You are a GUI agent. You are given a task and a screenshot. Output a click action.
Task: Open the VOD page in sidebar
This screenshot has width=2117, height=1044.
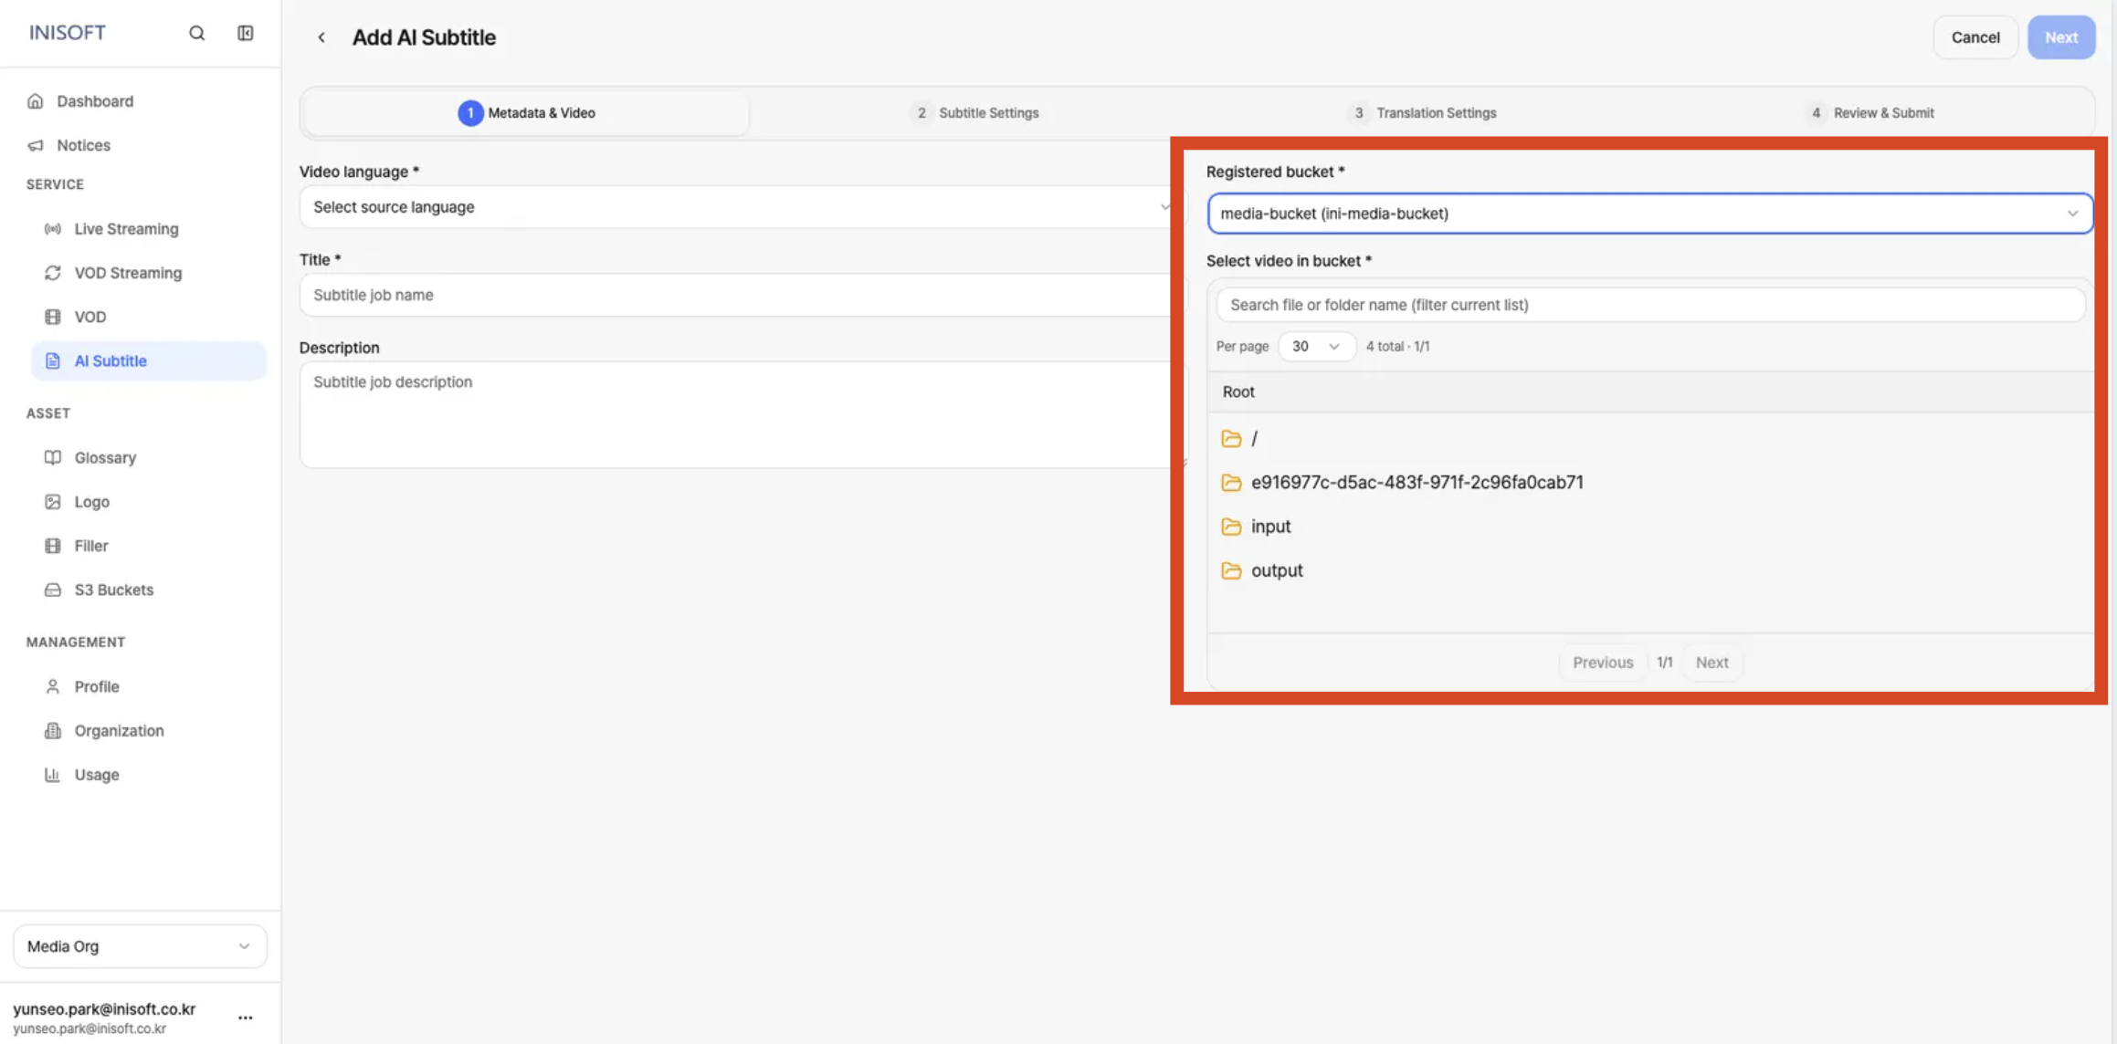90,317
